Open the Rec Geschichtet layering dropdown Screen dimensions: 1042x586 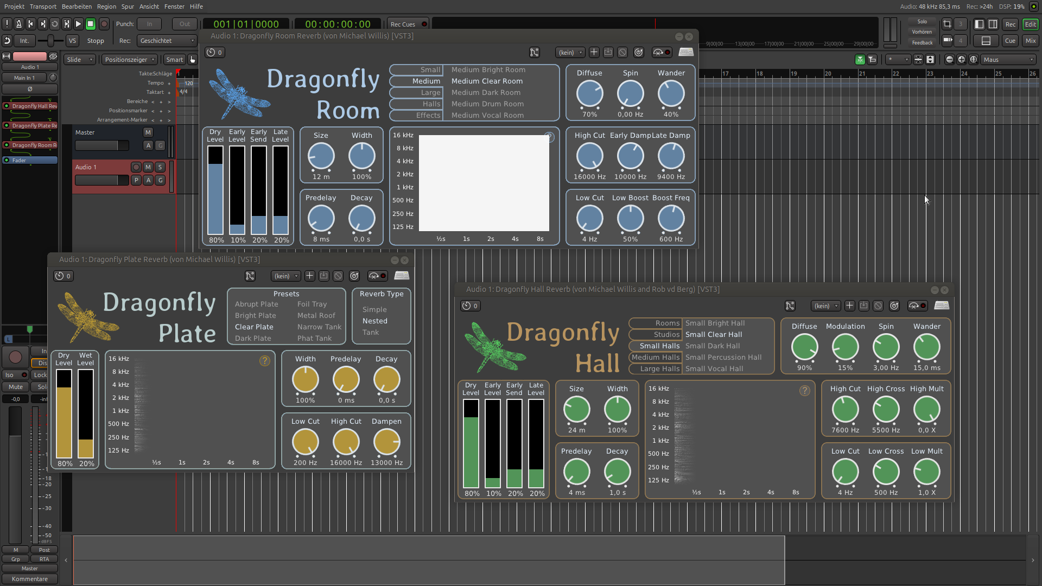click(166, 41)
